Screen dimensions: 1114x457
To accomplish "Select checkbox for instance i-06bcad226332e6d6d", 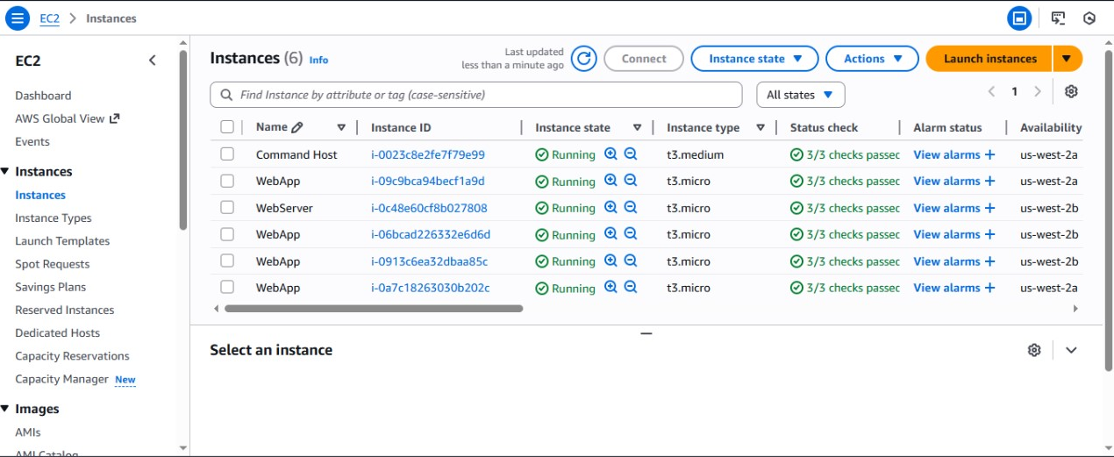I will [x=227, y=234].
